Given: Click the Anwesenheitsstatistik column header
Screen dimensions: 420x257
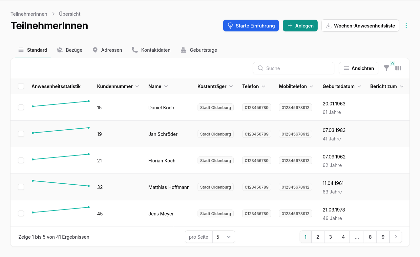Looking at the screenshot, I should click(56, 86).
